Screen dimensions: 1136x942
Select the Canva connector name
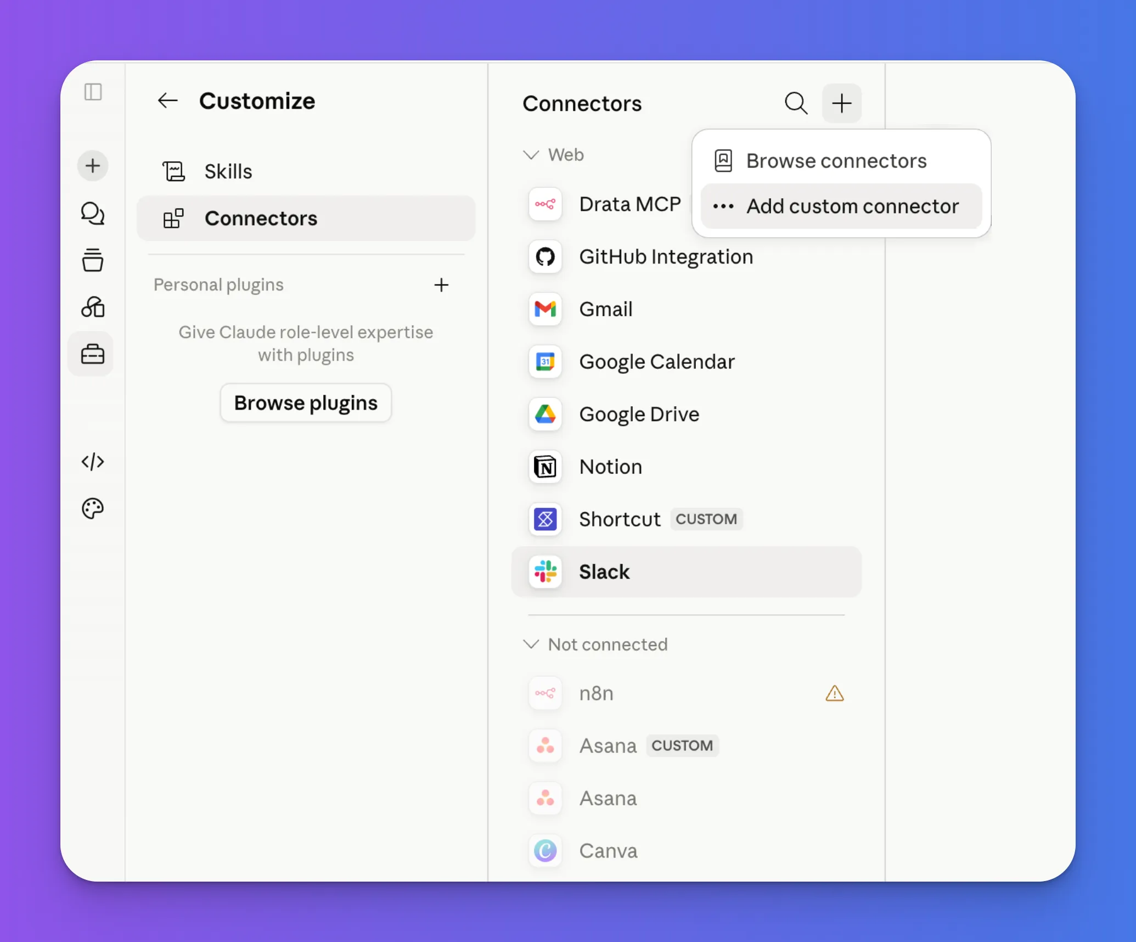tap(609, 851)
